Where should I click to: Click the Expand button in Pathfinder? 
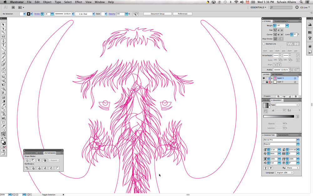(x=54, y=160)
